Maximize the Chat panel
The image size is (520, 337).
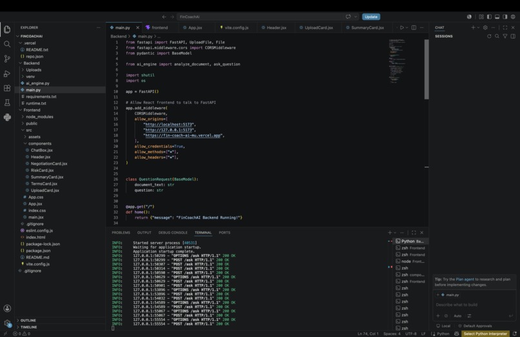click(x=505, y=28)
